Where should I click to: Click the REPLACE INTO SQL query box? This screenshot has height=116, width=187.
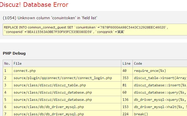(95, 29)
